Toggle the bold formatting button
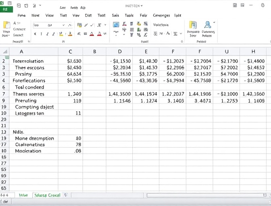The height and width of the screenshot is (206, 271). pos(35,34)
